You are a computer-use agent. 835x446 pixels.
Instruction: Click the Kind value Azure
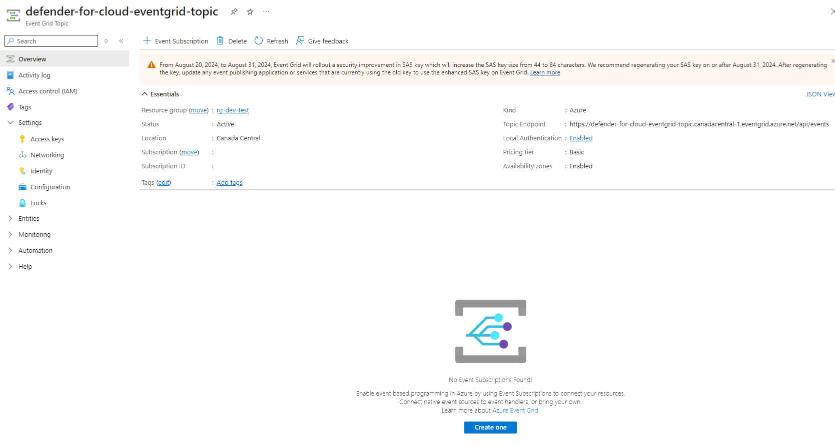(x=578, y=110)
